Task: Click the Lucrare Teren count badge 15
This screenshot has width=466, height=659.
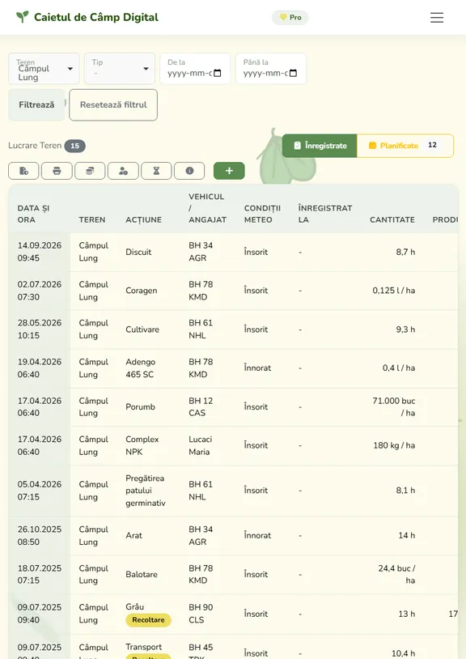Action: click(x=74, y=146)
